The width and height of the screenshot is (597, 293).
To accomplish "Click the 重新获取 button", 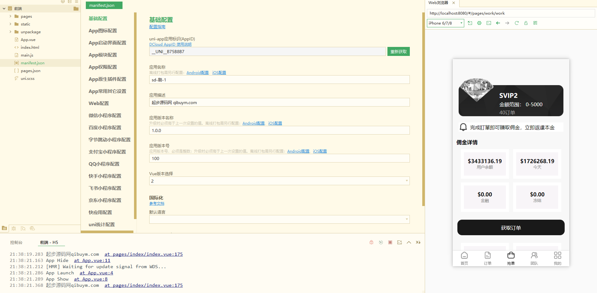I will coord(398,52).
